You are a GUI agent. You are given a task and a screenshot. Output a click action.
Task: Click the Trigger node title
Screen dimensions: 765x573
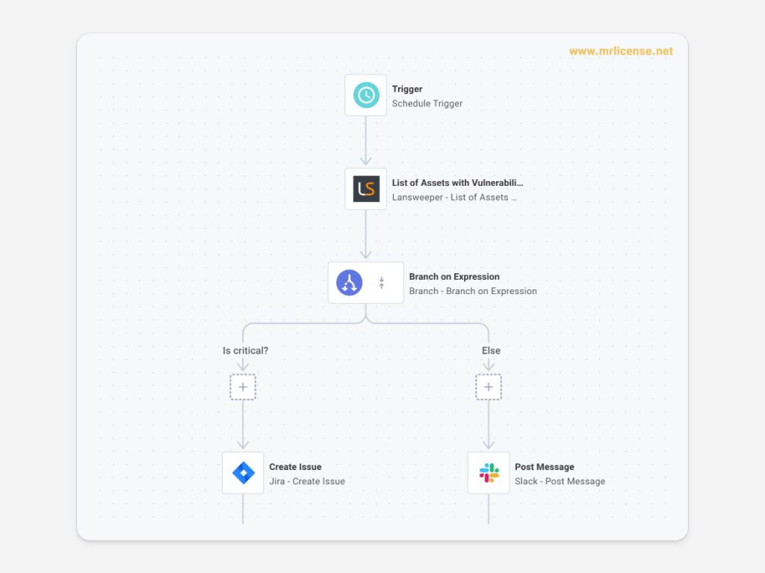pyautogui.click(x=407, y=89)
